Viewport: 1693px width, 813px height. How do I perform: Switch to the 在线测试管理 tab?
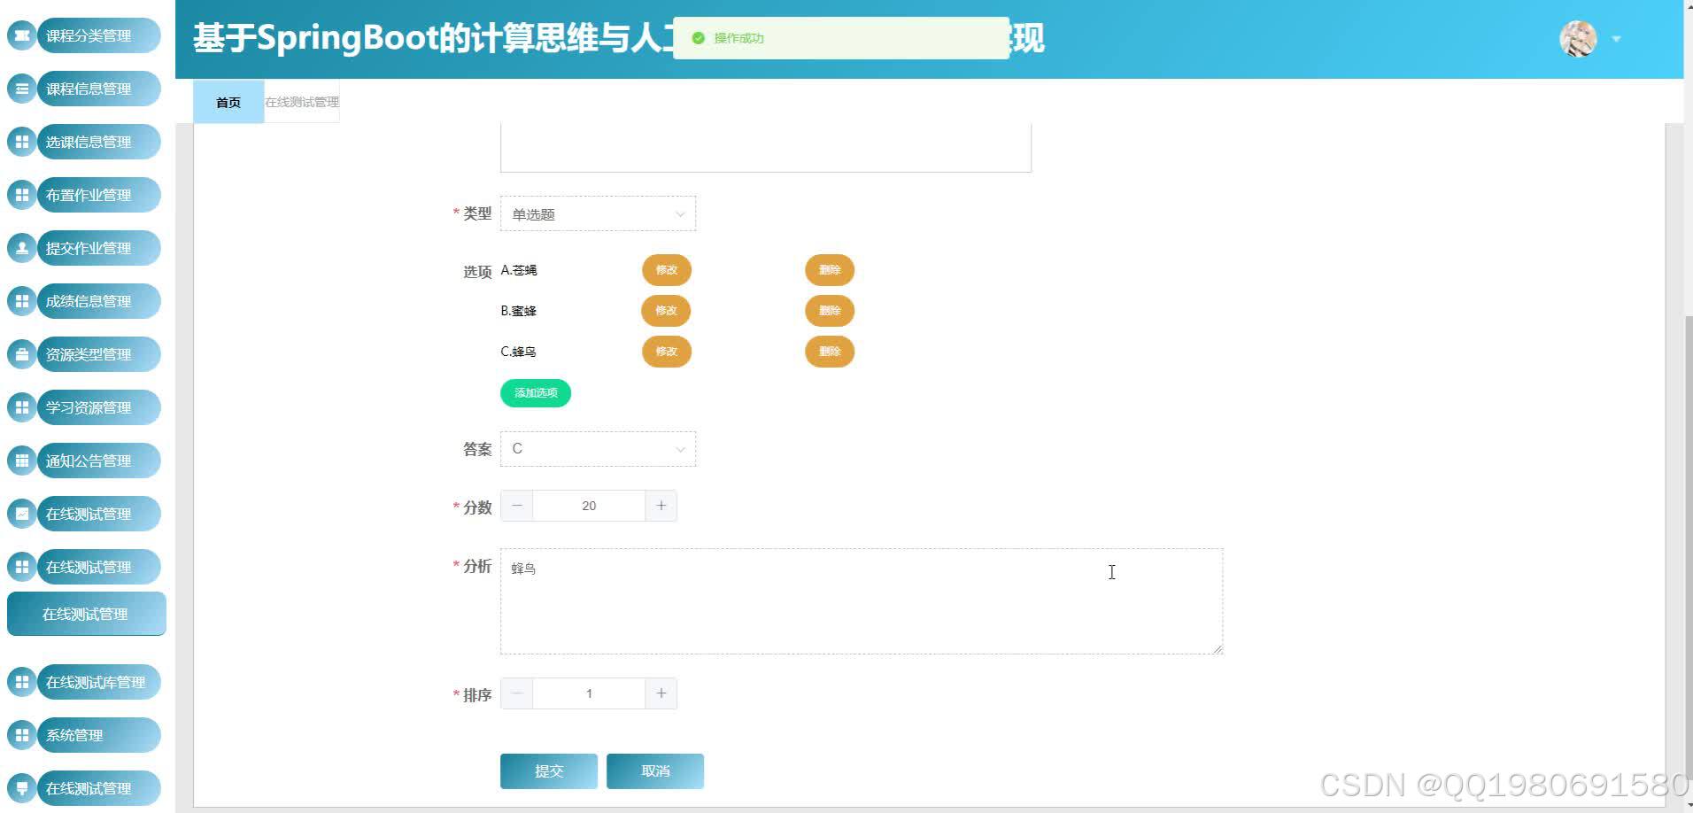[x=301, y=101]
